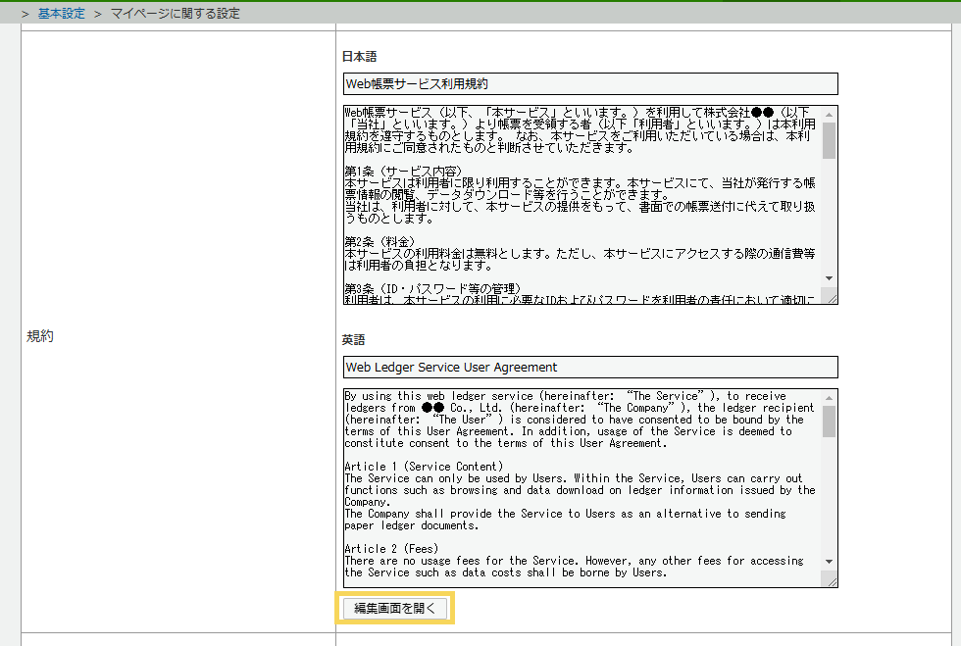Click the 日本語 section heading
This screenshot has height=646, width=961.
359,57
